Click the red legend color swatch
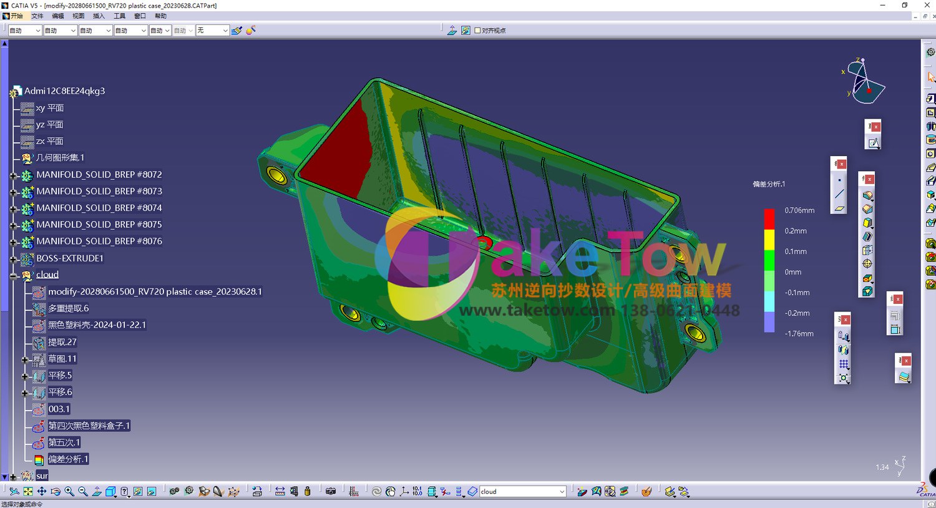 tap(769, 219)
